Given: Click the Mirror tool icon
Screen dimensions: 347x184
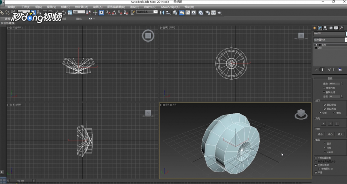Looking at the screenshot, I should pyautogui.click(x=162, y=12).
